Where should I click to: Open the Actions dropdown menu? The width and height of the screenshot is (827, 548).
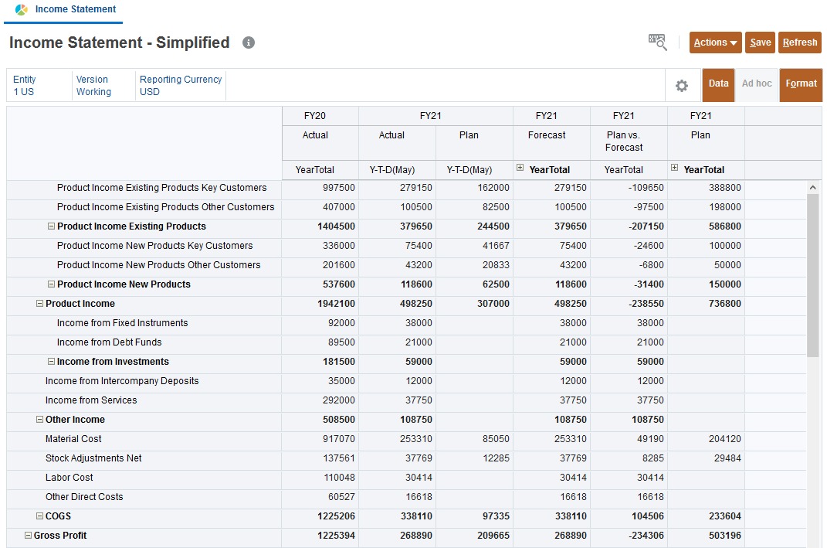click(715, 43)
